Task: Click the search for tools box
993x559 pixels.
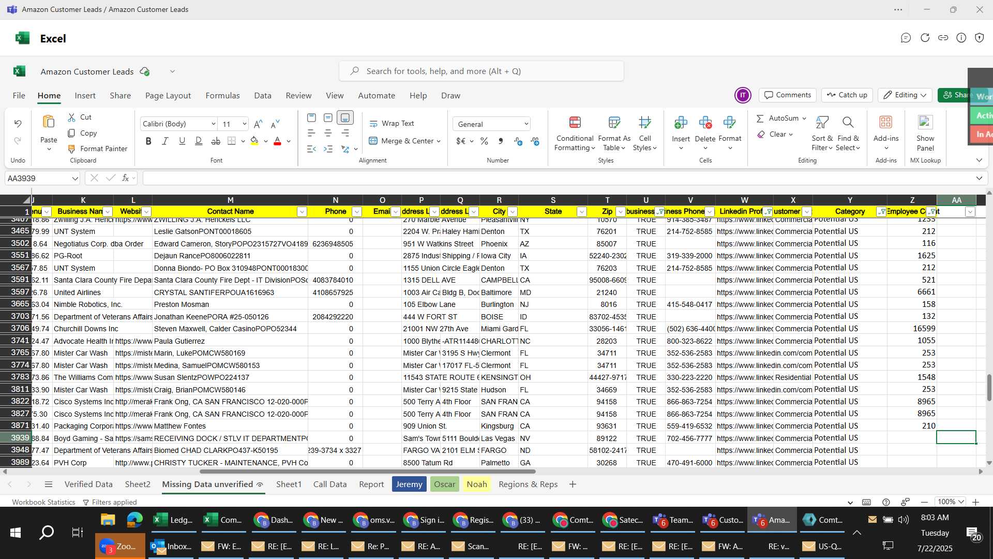Action: (x=482, y=71)
